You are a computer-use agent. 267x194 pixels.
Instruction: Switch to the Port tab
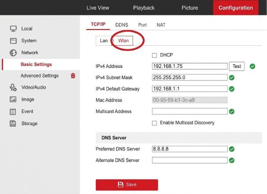[142, 25]
